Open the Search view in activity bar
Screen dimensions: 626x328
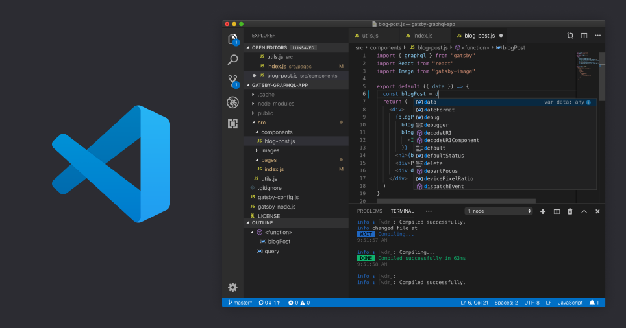[x=232, y=60]
